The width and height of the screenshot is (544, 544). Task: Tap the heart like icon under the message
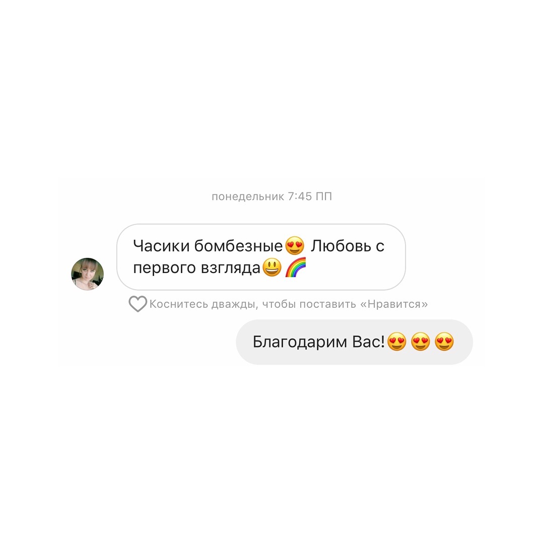tap(138, 304)
